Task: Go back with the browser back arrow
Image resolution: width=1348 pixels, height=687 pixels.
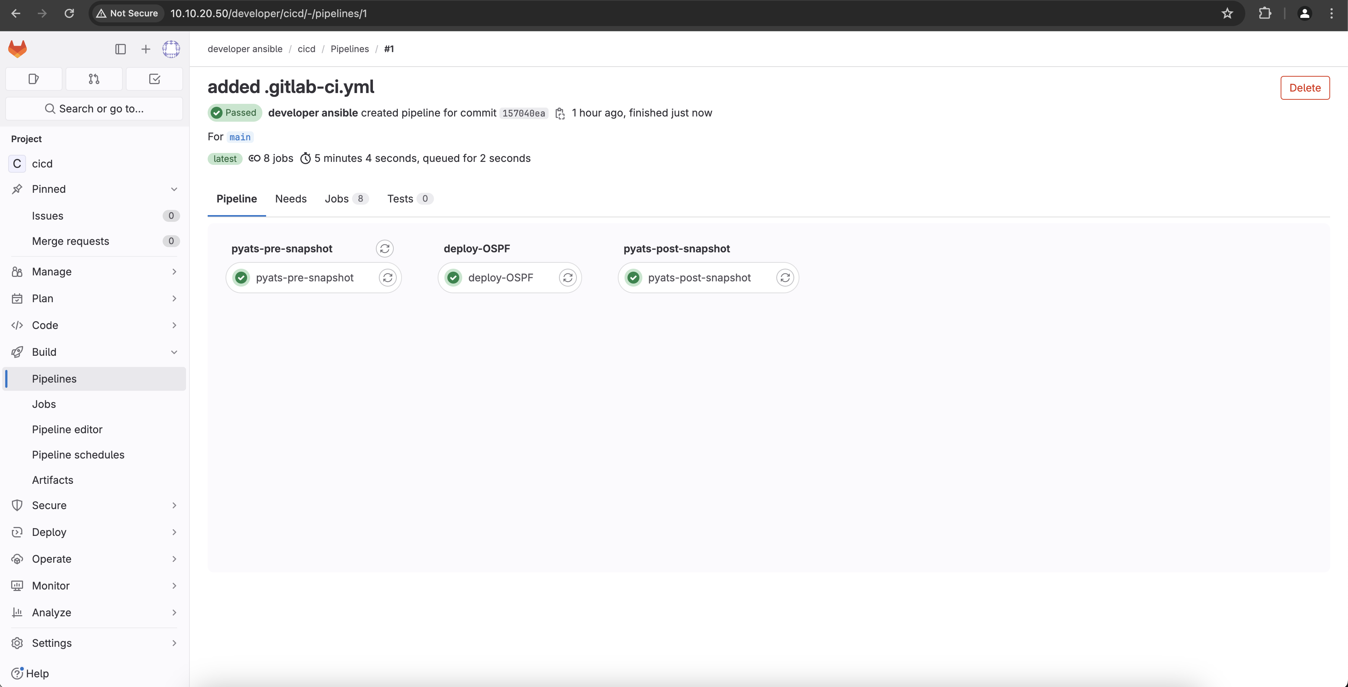Action: click(x=16, y=14)
